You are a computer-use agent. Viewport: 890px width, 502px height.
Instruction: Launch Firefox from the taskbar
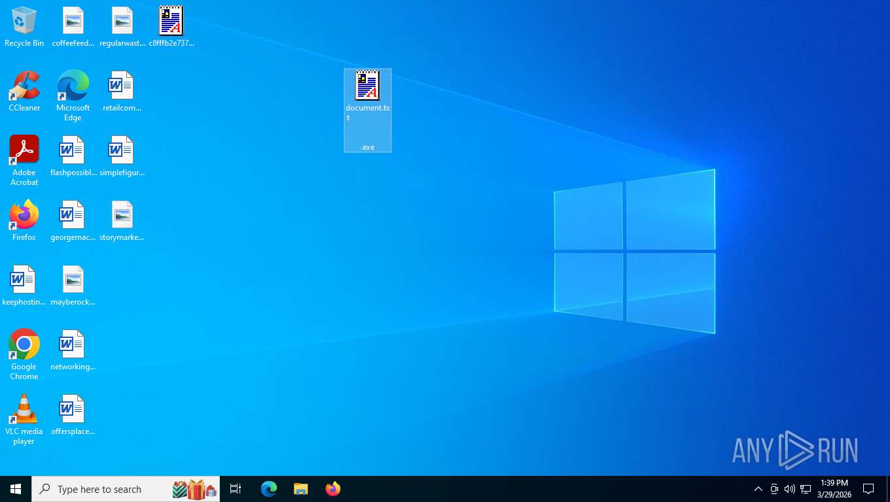click(333, 489)
